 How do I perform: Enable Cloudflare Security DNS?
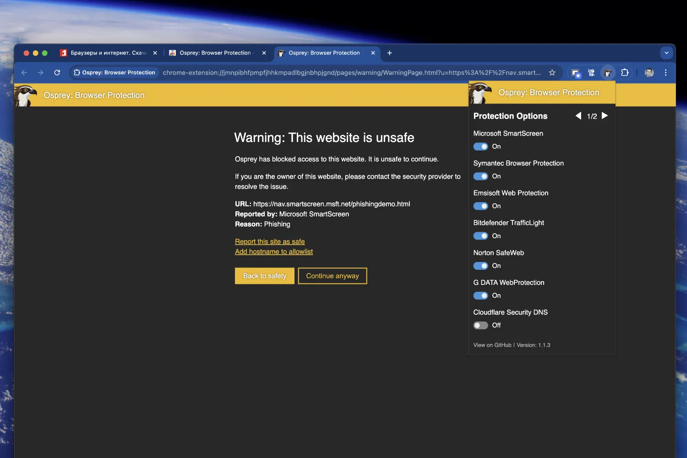click(x=480, y=325)
